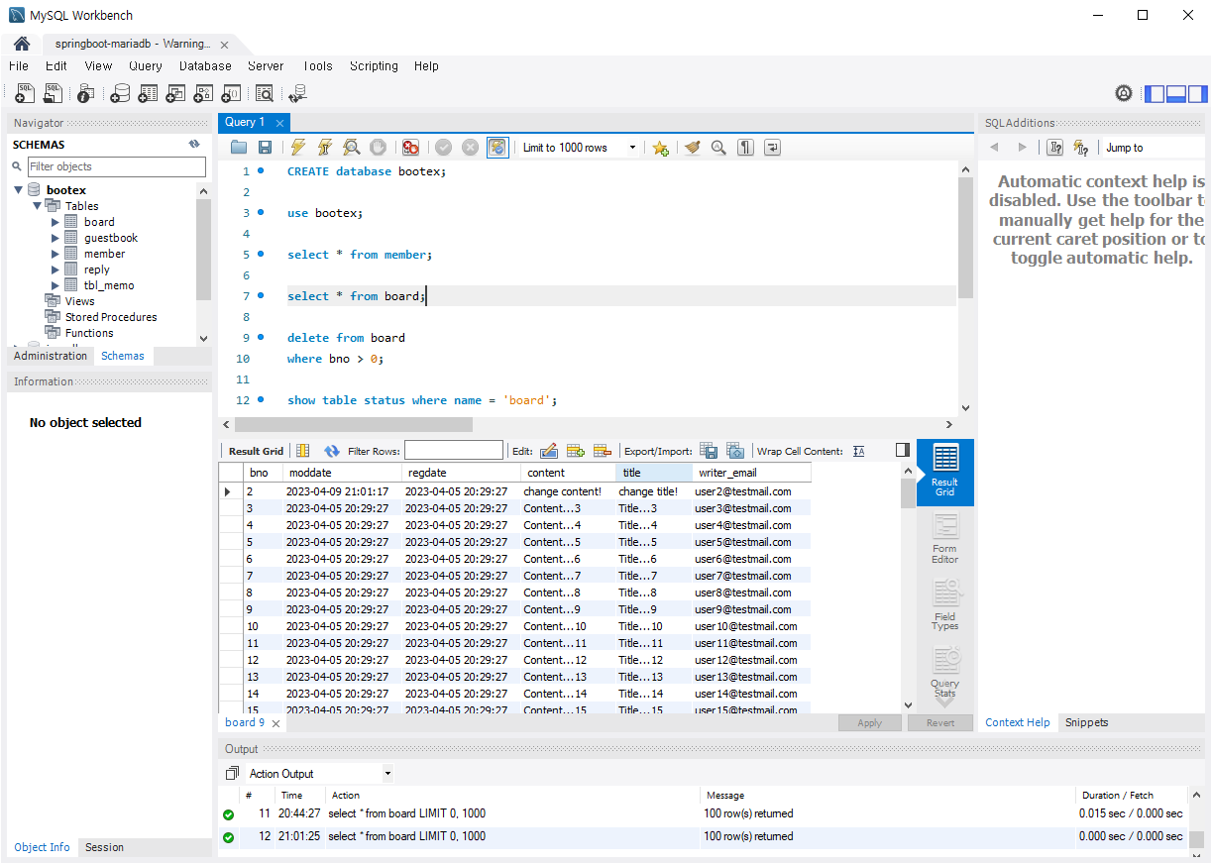Image resolution: width=1212 pixels, height=864 pixels.
Task: Open the File menu
Action: 18,66
